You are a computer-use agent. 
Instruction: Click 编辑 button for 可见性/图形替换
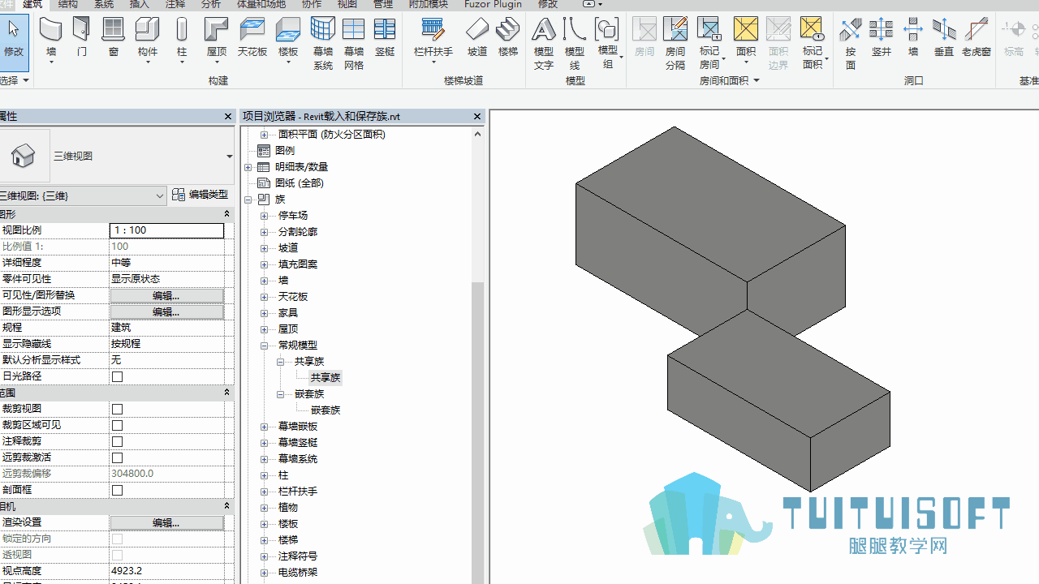(166, 295)
